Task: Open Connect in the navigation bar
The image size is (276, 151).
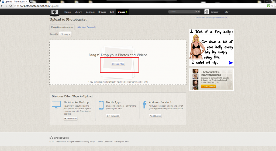Action: point(90,12)
